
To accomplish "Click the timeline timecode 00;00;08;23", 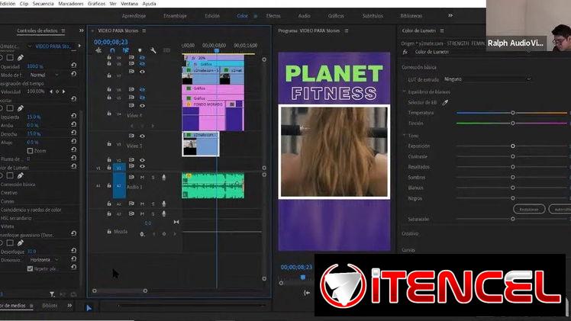I will [111, 42].
